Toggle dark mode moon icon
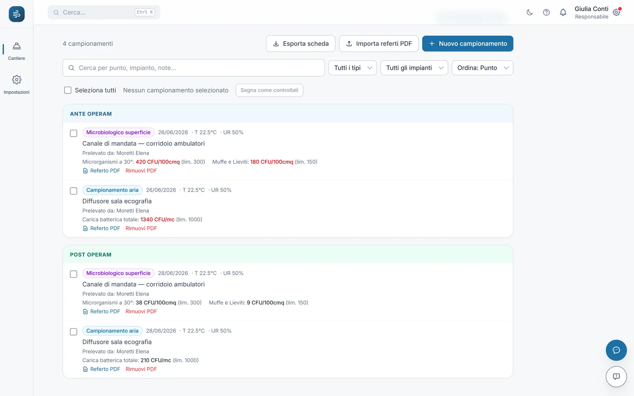This screenshot has width=634, height=396. 529,12
